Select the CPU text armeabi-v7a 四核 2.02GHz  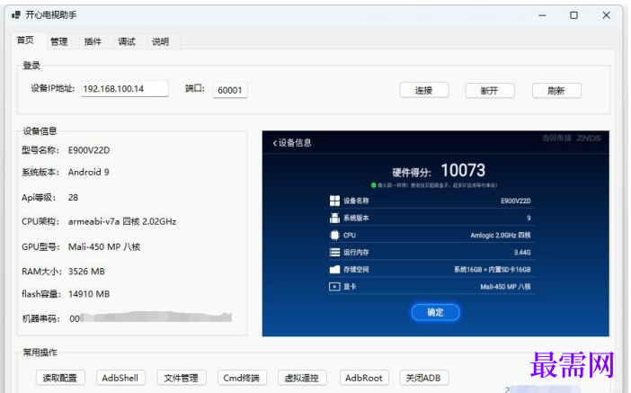click(x=122, y=221)
